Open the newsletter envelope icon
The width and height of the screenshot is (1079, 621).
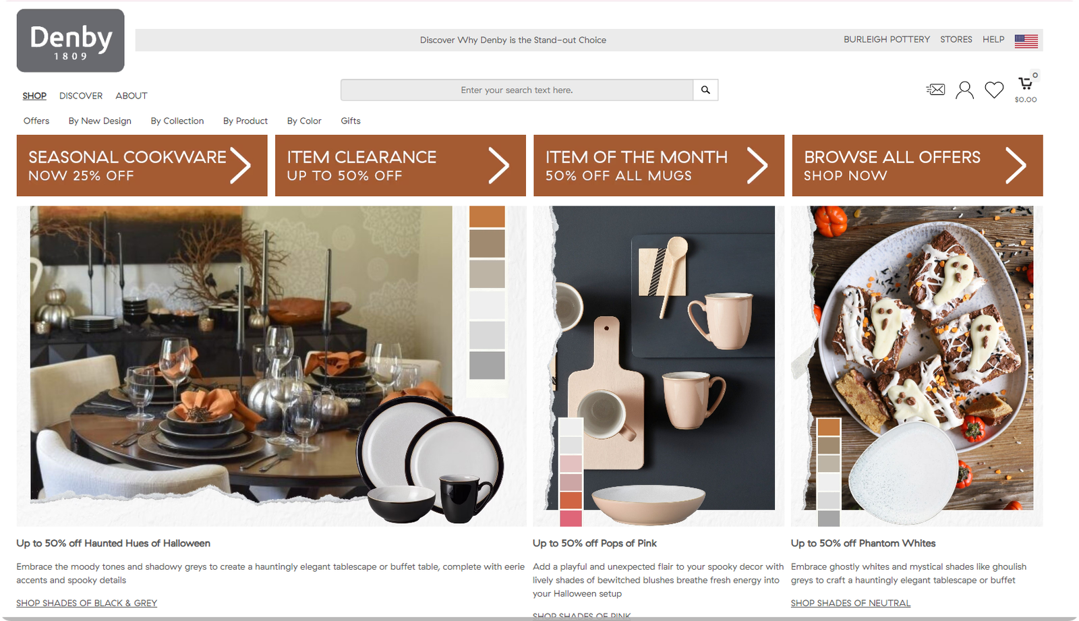(935, 90)
